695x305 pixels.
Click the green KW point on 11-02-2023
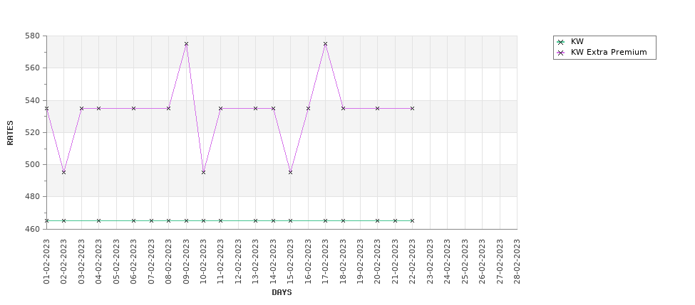click(x=221, y=220)
